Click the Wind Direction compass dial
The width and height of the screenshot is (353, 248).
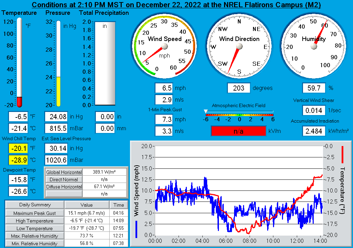239,46
